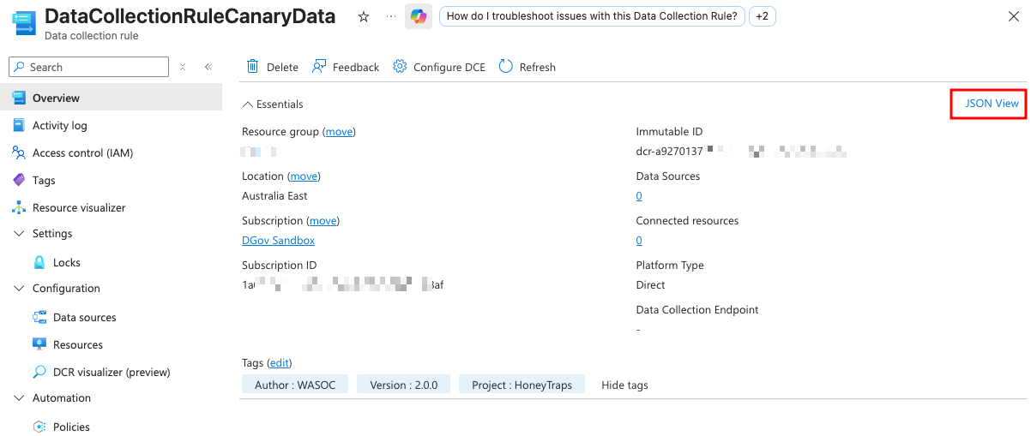Image resolution: width=1031 pixels, height=436 pixels.
Task: Click Hide tags
Action: click(x=624, y=385)
